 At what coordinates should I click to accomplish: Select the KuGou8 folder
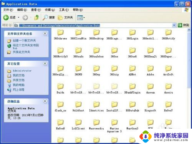coord(60,125)
